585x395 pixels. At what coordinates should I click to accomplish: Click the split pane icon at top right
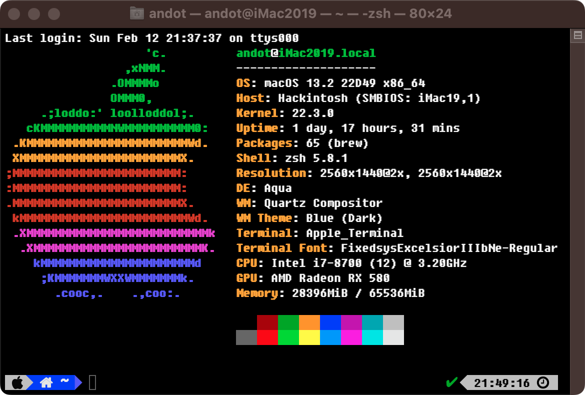(x=577, y=35)
